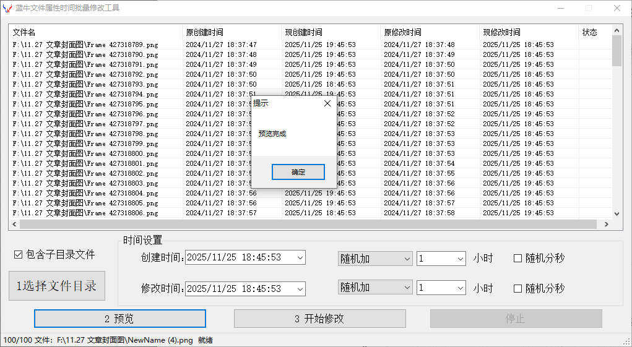
Task: Click the 原修改时间 column header
Action: point(430,32)
